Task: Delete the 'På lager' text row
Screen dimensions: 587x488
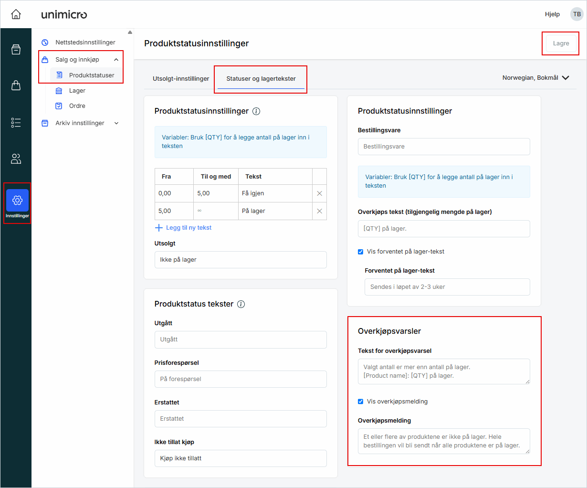Action: click(319, 211)
